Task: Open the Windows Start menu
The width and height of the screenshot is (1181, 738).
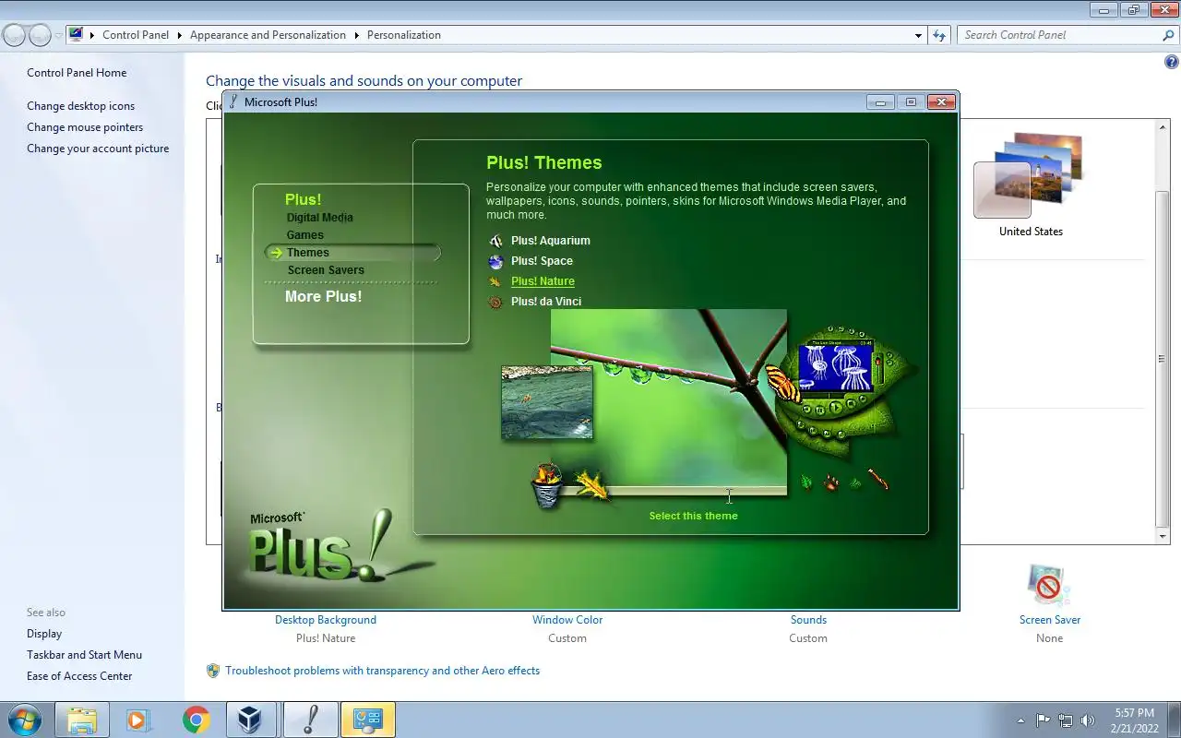Action: coord(24,720)
